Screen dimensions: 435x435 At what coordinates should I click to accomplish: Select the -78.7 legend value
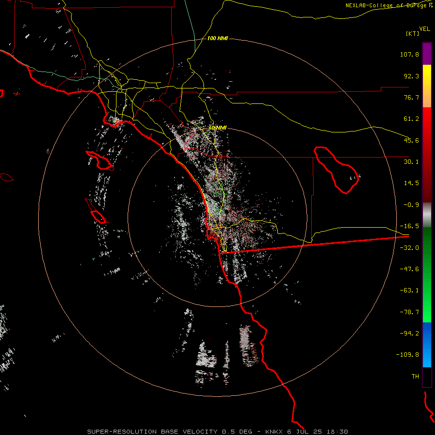(x=409, y=312)
